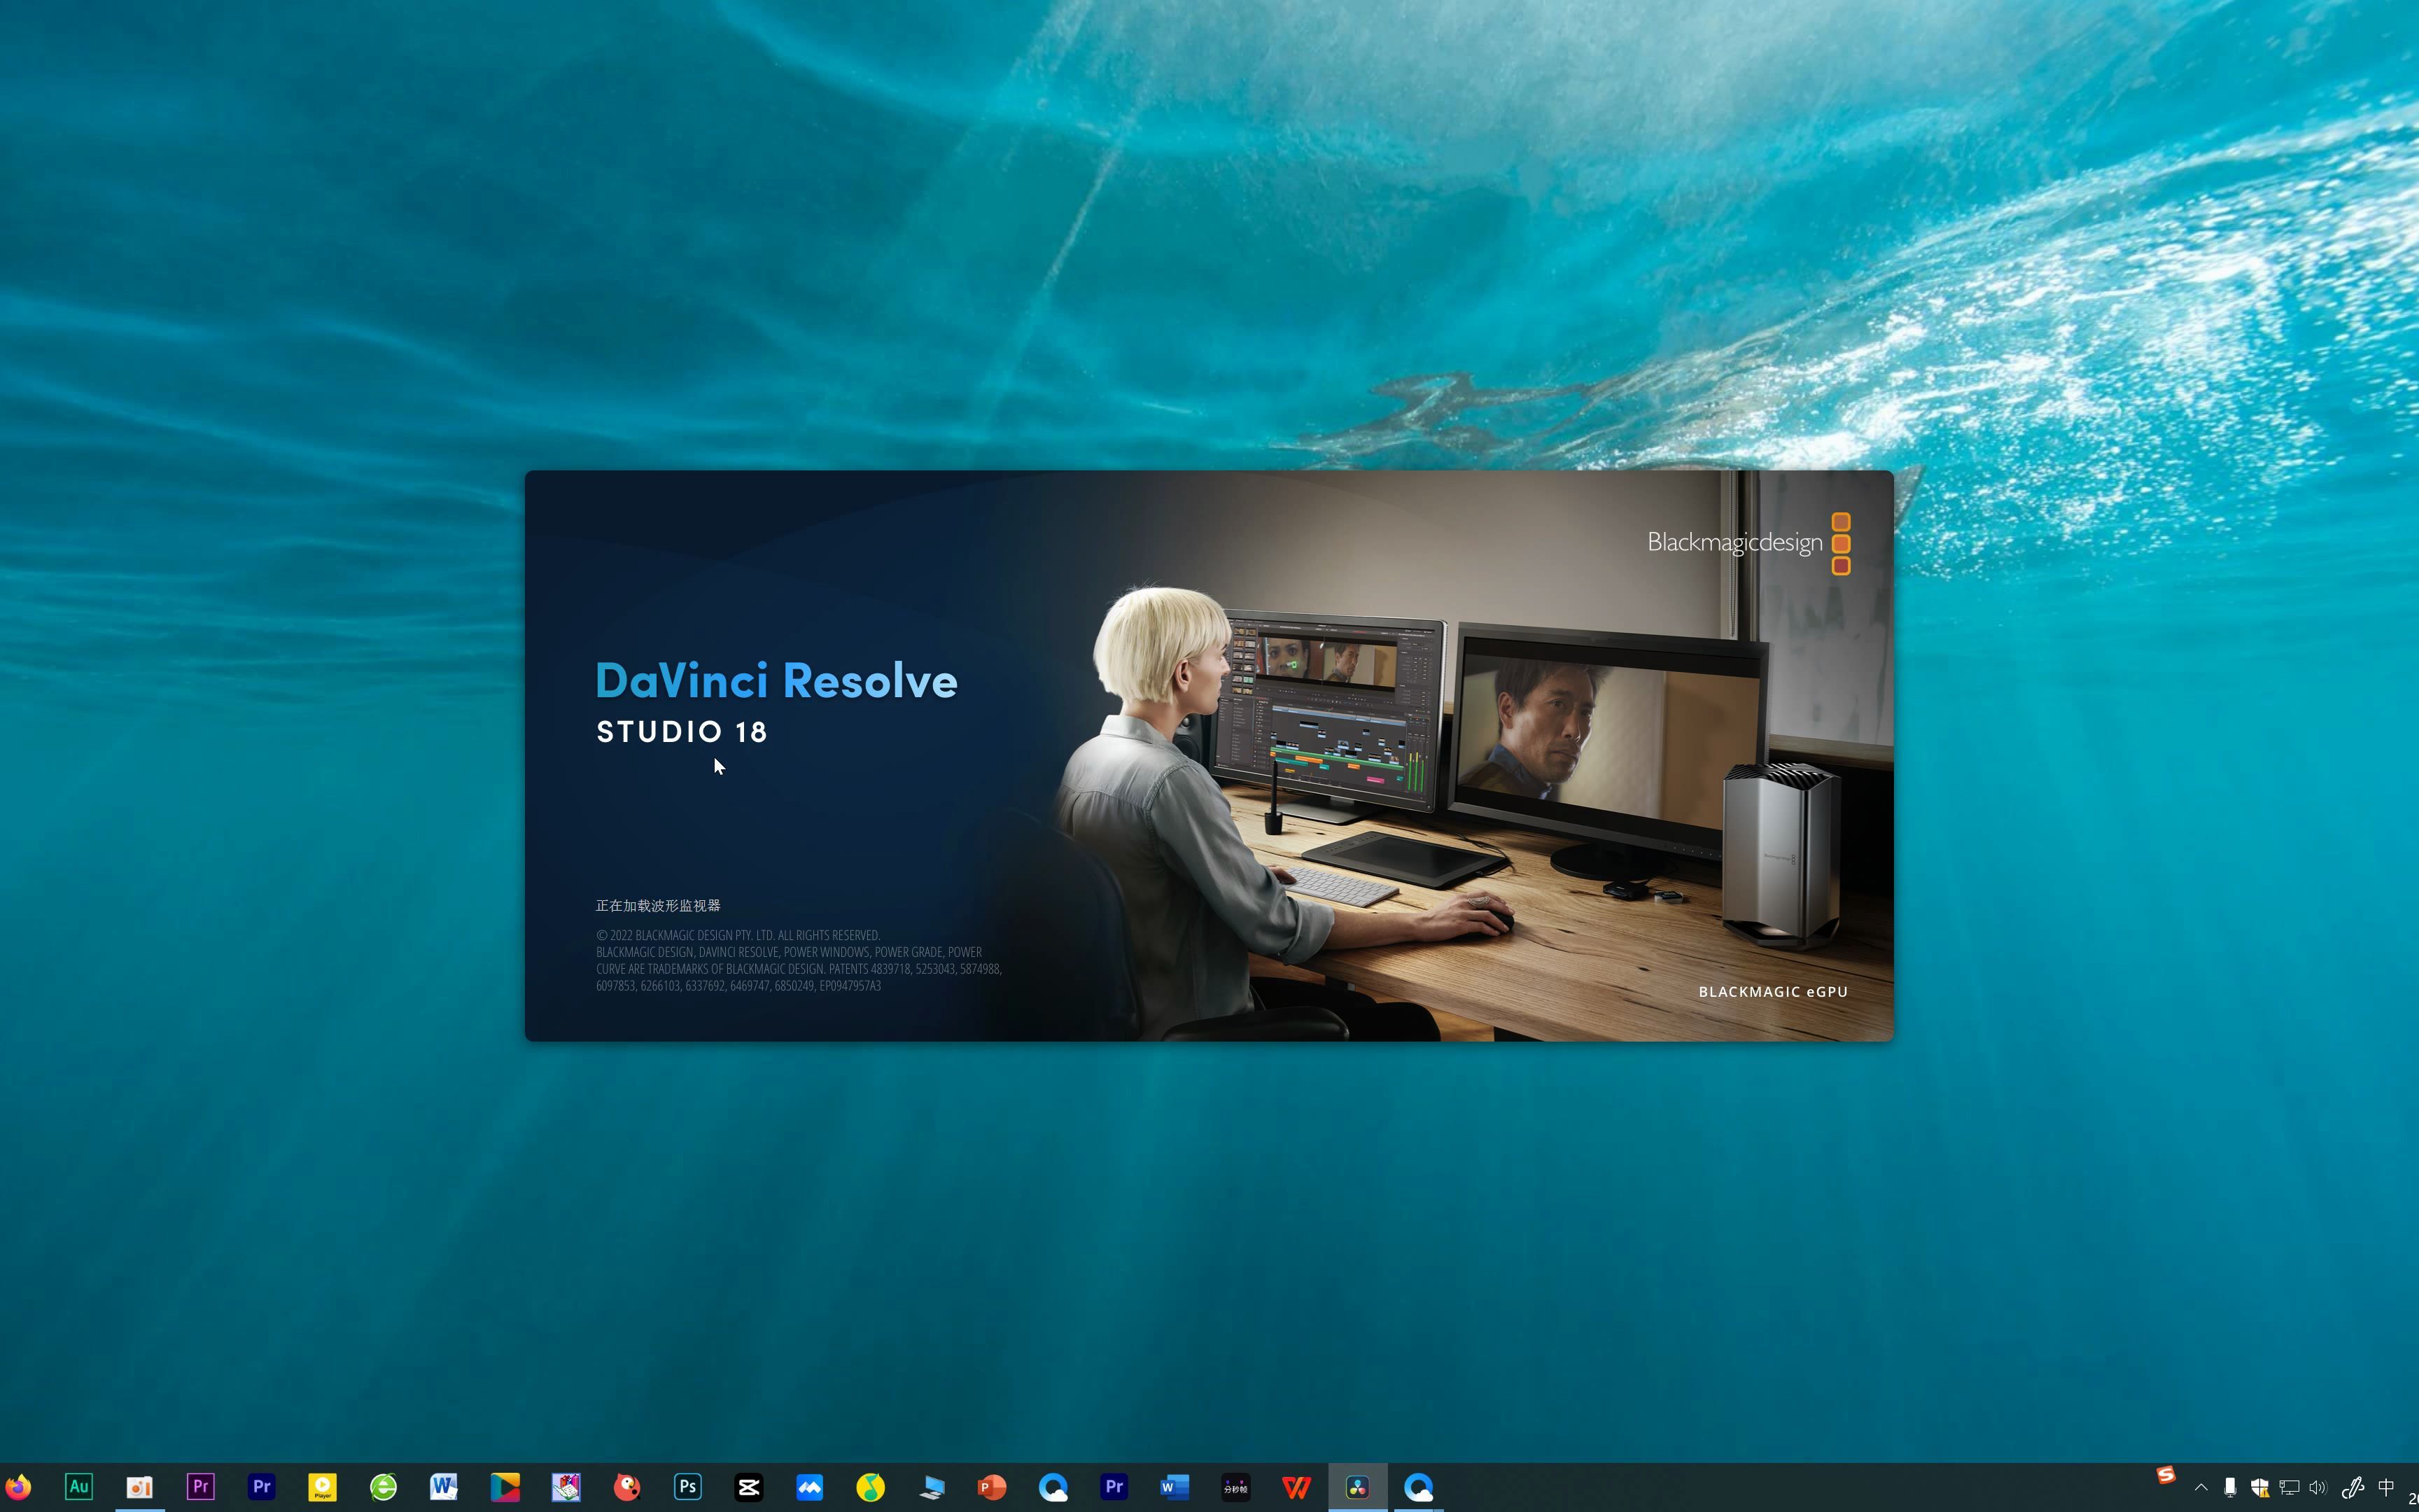Launch WPS Office from the taskbar
The image size is (2419, 1512).
pos(1296,1487)
